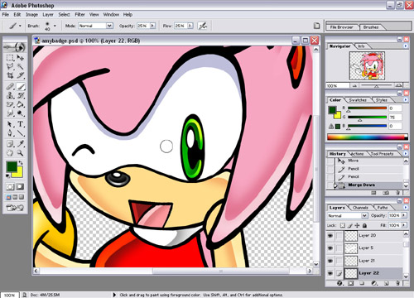Switch to Quick Mask mode
The height and width of the screenshot is (298, 414).
(20, 187)
